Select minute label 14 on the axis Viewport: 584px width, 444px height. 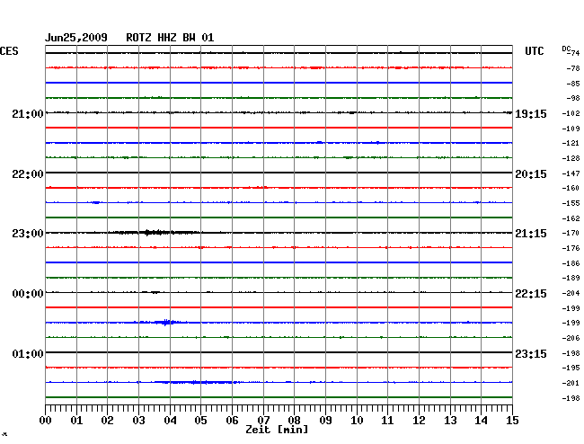[x=481, y=421]
